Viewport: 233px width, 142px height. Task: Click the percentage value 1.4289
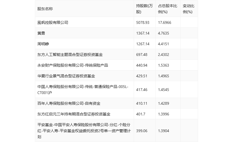tap(163, 103)
